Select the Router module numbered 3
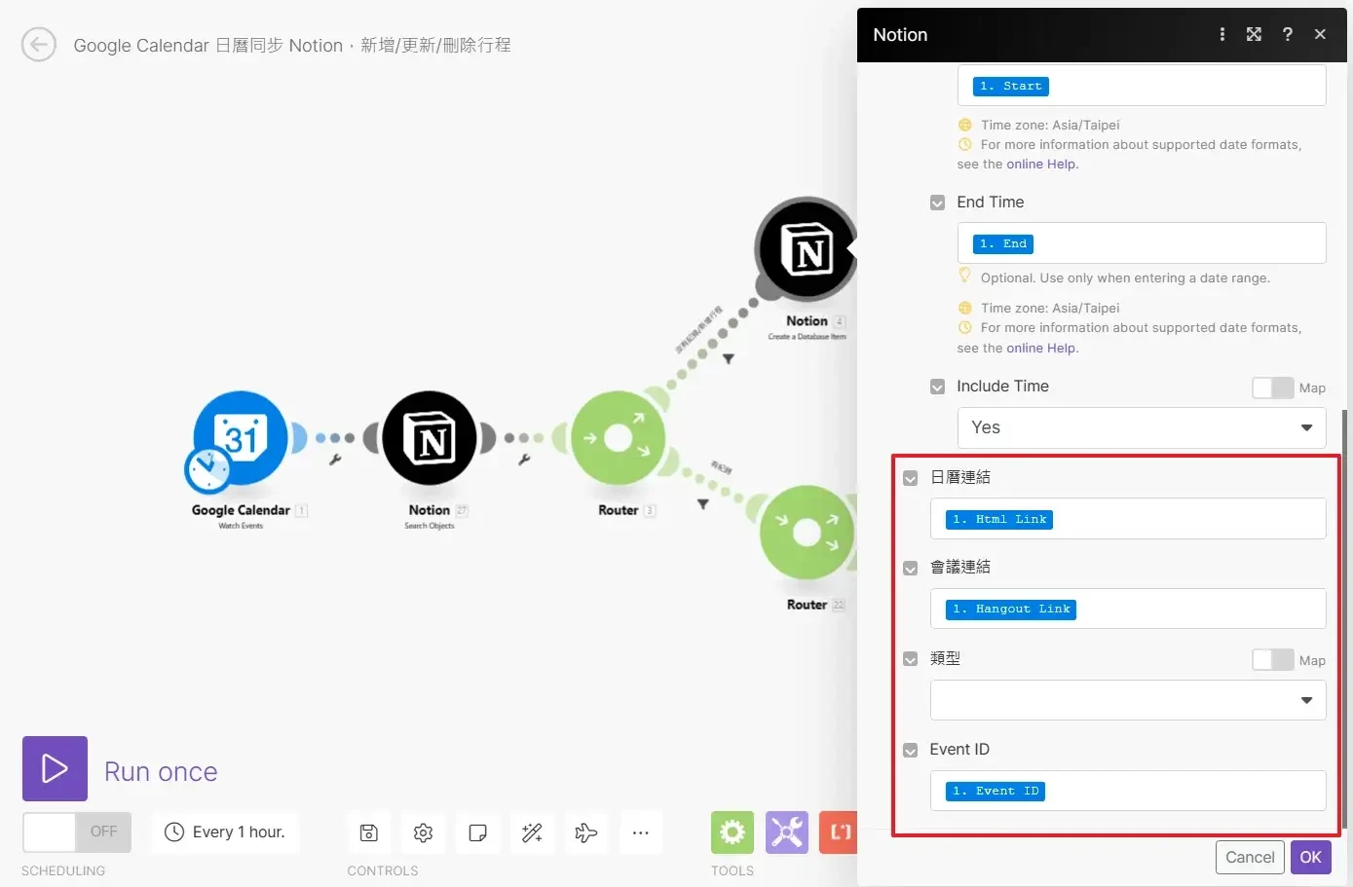This screenshot has width=1353, height=887. tap(619, 438)
